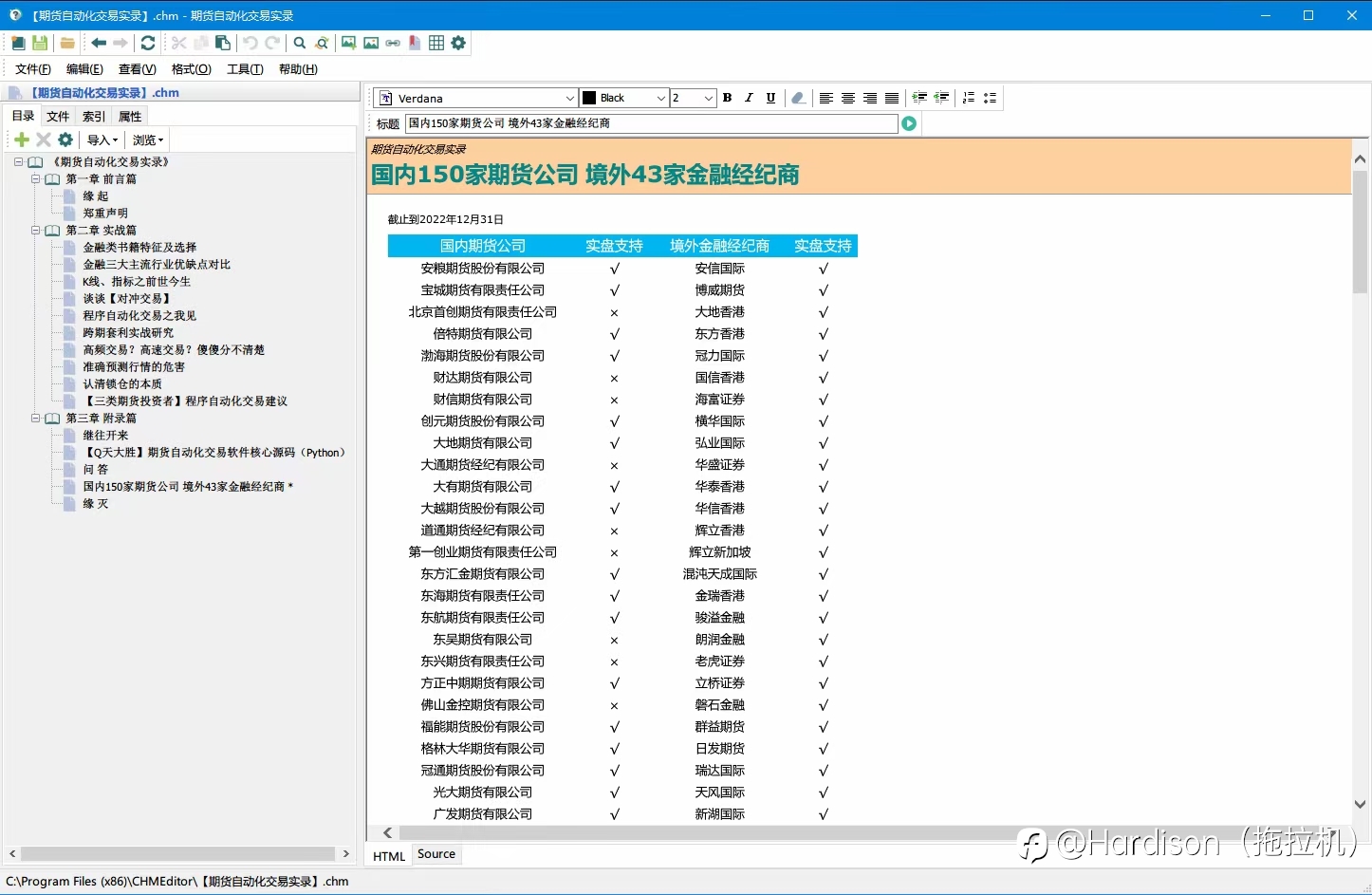Click the 标题 title input field

click(x=651, y=123)
